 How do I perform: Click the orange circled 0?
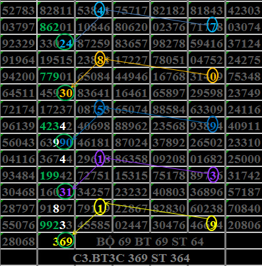click(x=213, y=75)
